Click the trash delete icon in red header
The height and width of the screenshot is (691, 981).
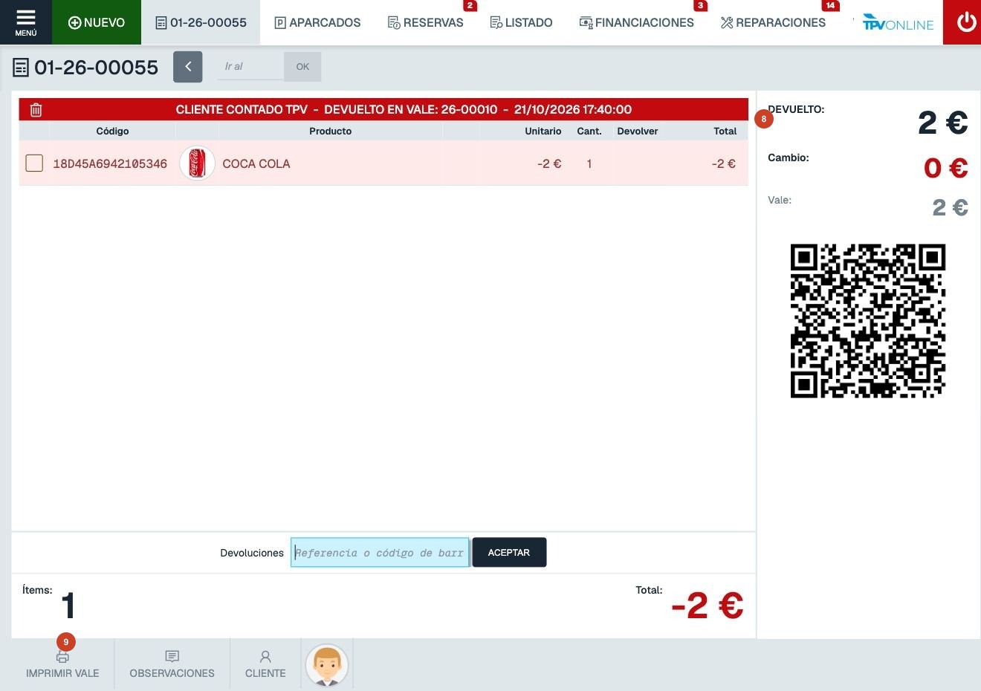click(36, 110)
